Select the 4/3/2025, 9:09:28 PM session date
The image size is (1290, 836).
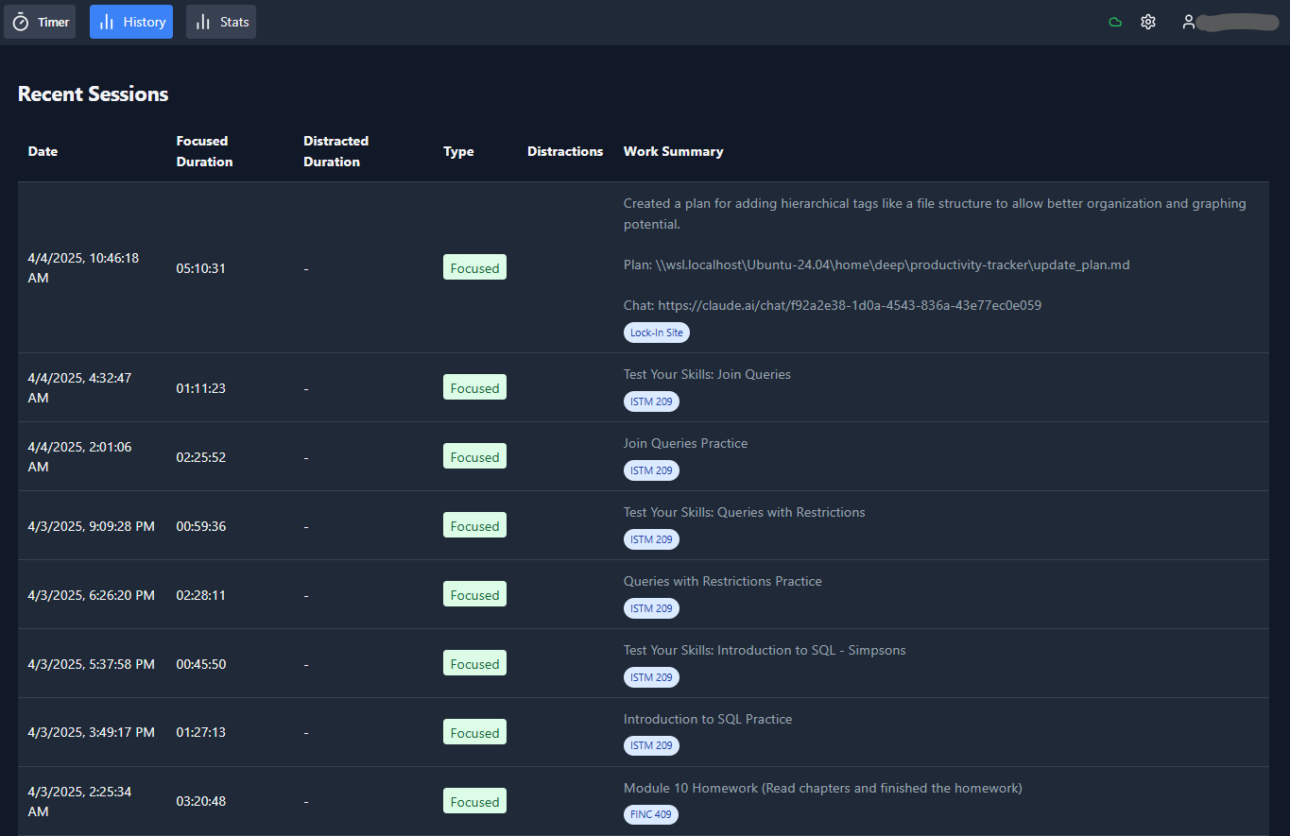coord(91,526)
